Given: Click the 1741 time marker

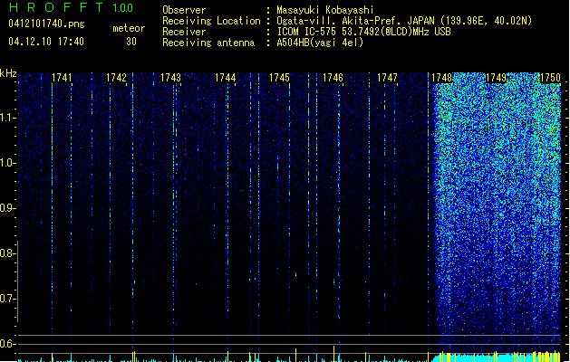Looking at the screenshot, I should pyautogui.click(x=62, y=77).
